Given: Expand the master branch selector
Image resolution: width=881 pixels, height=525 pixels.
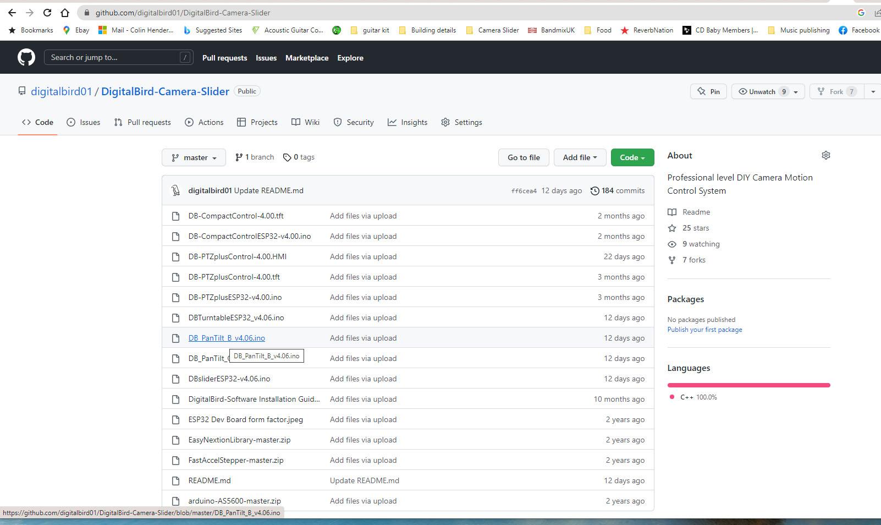Looking at the screenshot, I should [193, 157].
